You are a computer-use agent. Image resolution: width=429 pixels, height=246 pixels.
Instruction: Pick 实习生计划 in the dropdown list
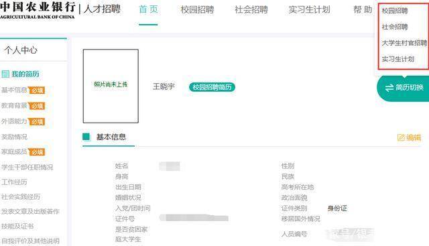(x=397, y=59)
